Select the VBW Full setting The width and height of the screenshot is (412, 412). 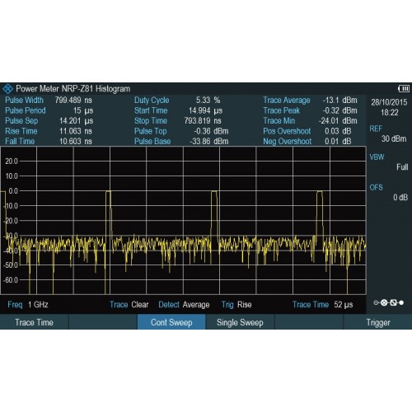pos(388,162)
